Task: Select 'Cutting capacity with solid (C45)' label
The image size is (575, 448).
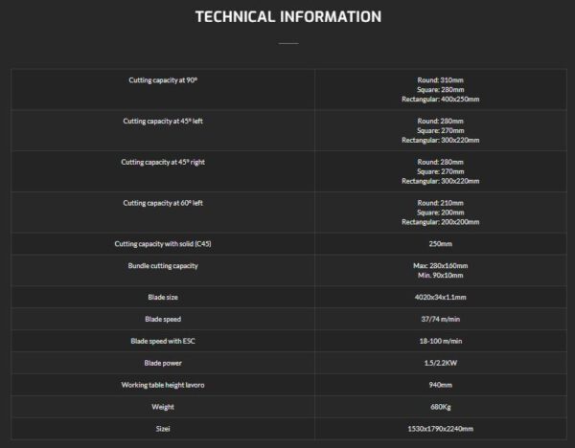Action: pos(163,244)
